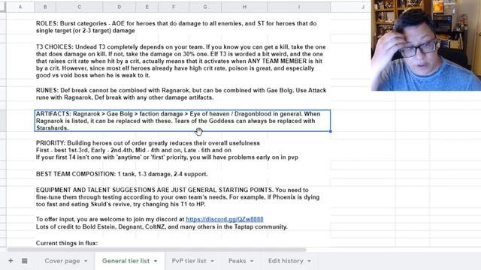Click the fill handle of selected cell
This screenshot has height=270, width=481.
click(331, 131)
